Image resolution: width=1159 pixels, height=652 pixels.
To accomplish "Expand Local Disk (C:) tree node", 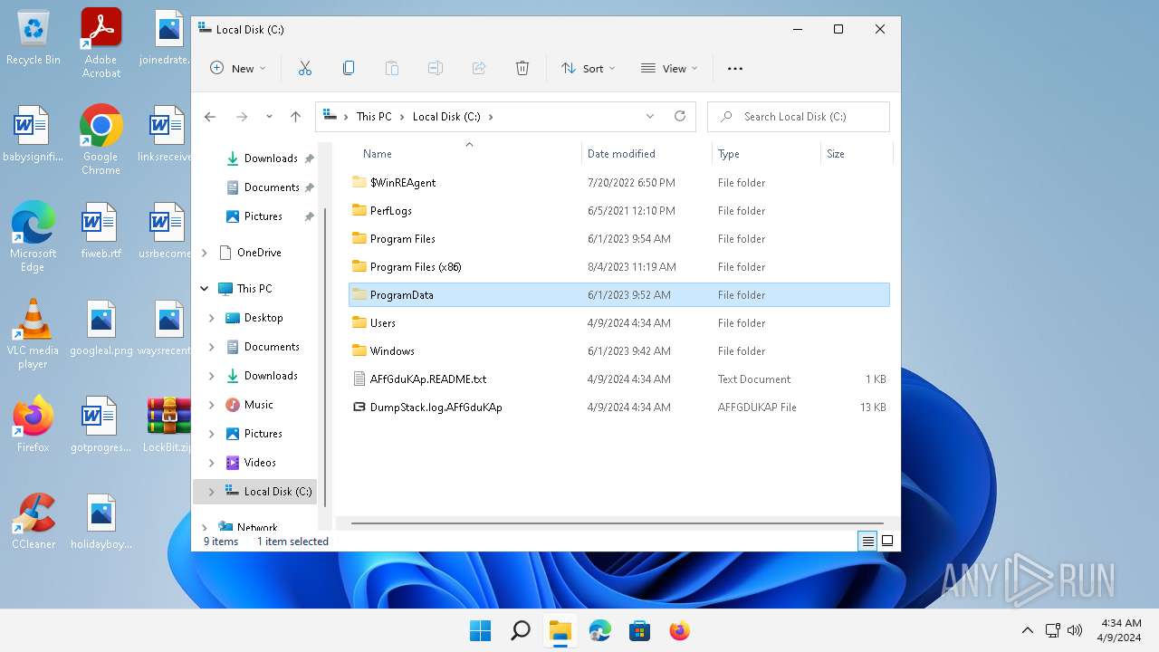I will (x=211, y=492).
